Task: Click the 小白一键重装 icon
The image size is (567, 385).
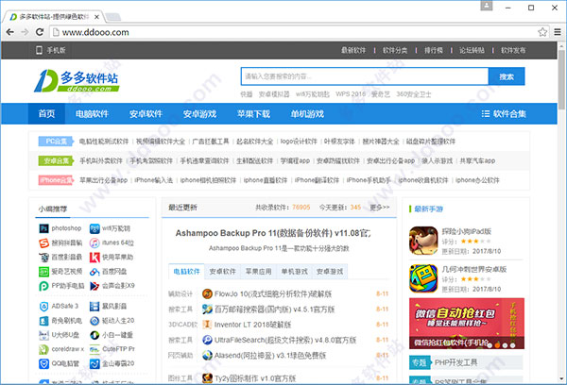Action: coord(94,335)
